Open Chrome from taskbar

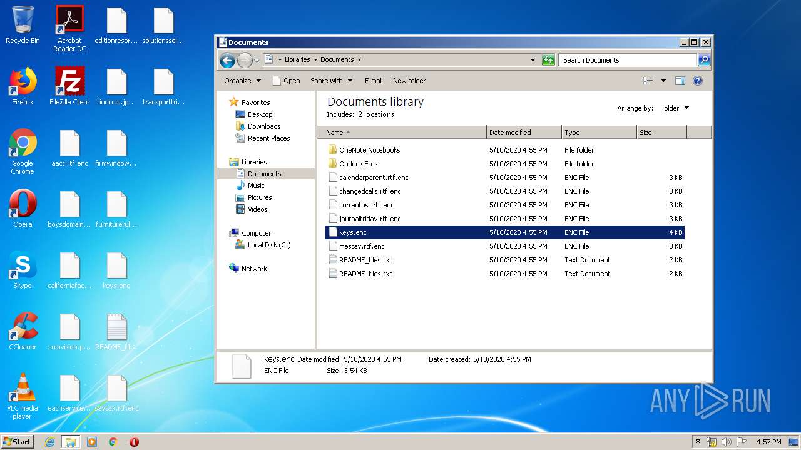113,442
